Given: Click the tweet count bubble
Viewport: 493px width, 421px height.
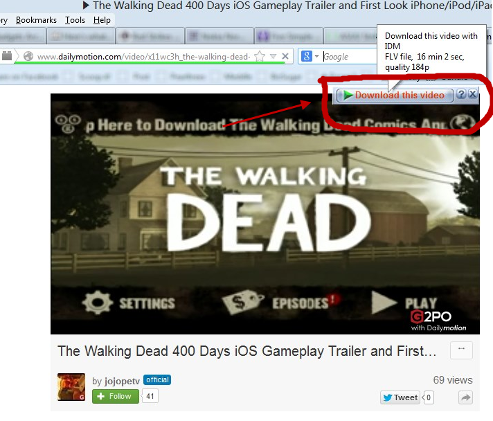Looking at the screenshot, I should pos(428,397).
